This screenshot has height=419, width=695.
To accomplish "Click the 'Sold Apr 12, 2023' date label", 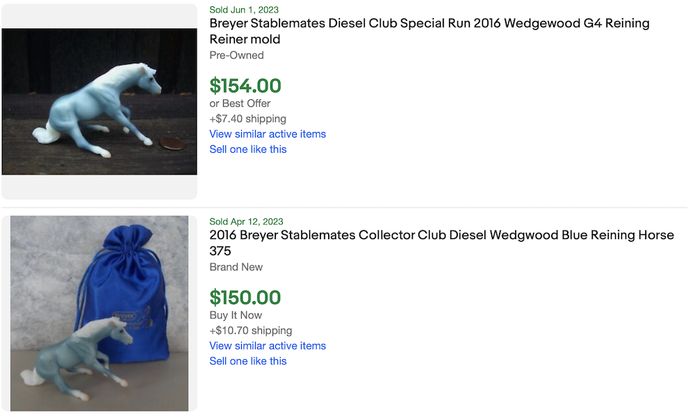I will coord(246,222).
